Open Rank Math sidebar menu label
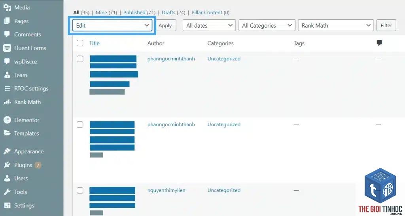This screenshot has height=216, width=405. (27, 102)
